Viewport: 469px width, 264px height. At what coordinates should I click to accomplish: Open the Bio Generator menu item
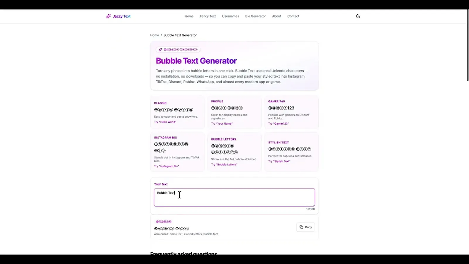[255, 16]
